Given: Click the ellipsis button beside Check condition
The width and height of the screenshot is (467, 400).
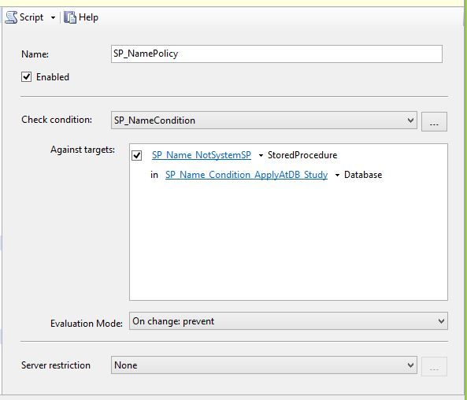Looking at the screenshot, I should pyautogui.click(x=434, y=121).
